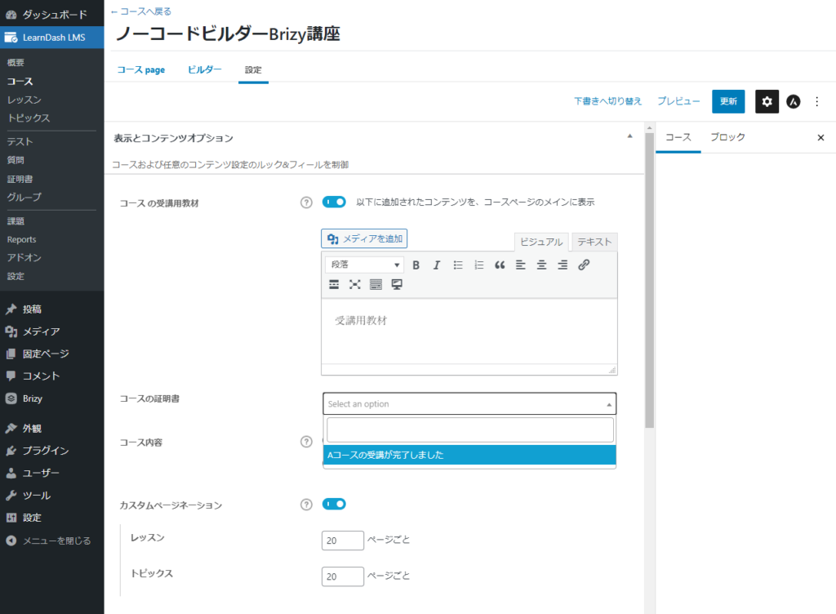Click the プレビュー link
This screenshot has height=614, width=836.
pos(678,101)
